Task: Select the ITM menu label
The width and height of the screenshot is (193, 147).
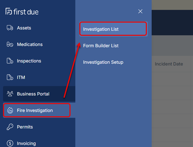Action: [21, 77]
